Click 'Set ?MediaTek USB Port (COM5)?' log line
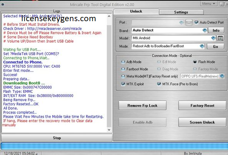This screenshot has height=155, width=228. [x=31, y=54]
